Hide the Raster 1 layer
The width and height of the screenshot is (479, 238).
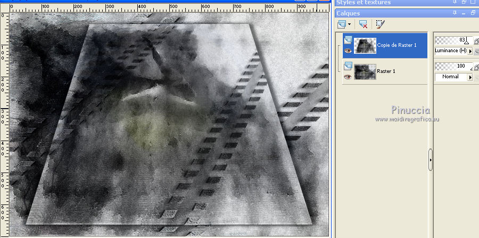coord(348,77)
